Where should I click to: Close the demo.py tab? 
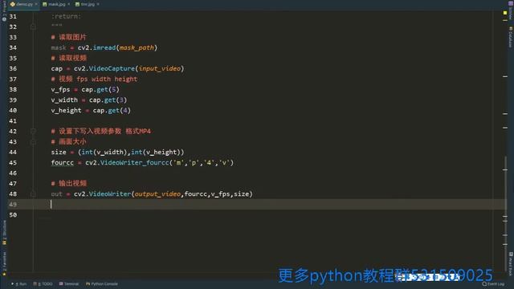tap(36, 4)
